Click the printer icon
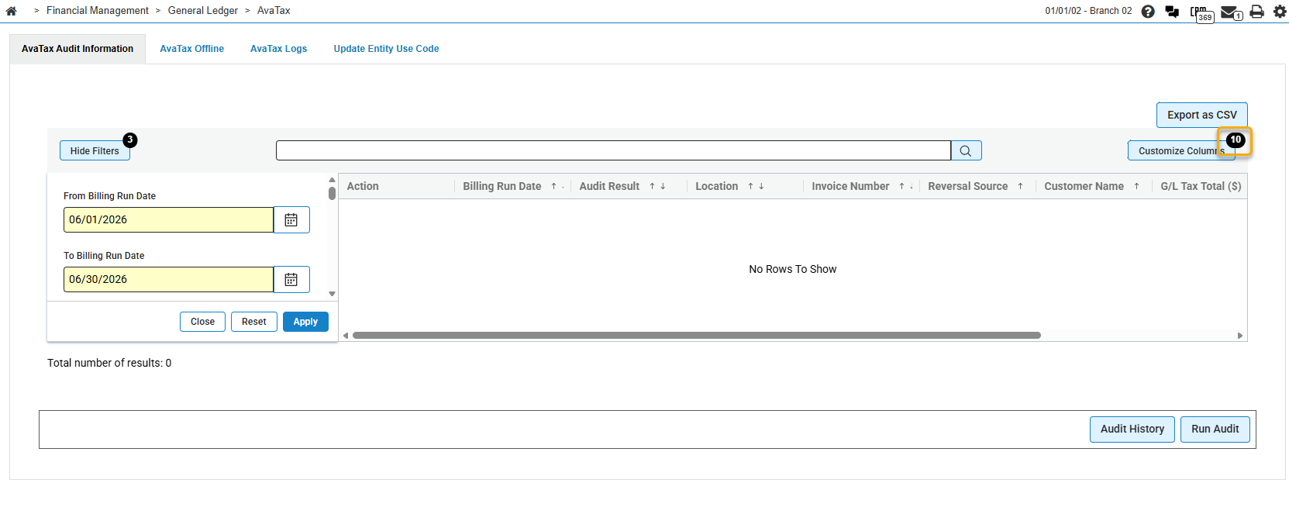Screen dimensions: 1289x507 point(1257,12)
